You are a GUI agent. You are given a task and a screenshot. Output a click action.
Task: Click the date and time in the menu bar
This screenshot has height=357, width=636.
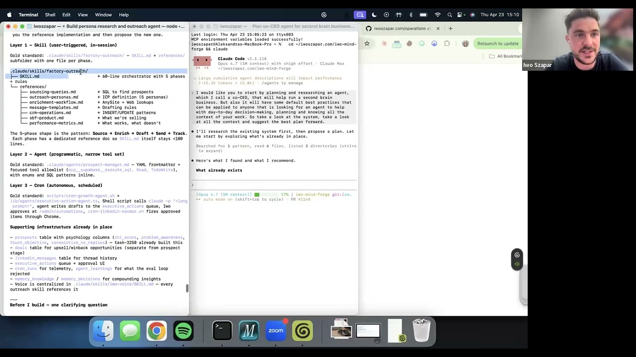(x=499, y=15)
